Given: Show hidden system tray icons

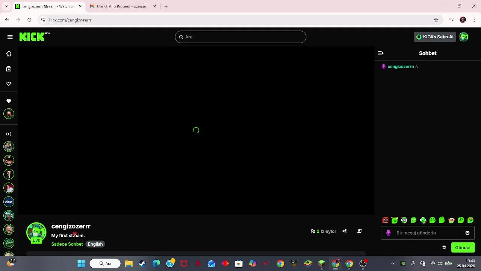Looking at the screenshot, I should point(393,263).
